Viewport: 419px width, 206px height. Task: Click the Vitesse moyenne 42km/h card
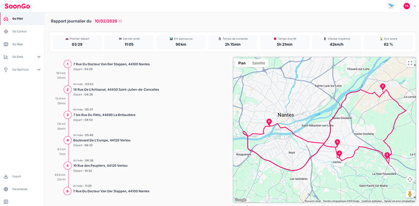tap(336, 42)
